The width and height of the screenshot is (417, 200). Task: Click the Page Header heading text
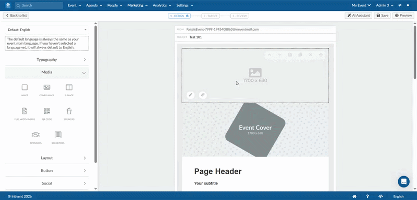pos(218,171)
